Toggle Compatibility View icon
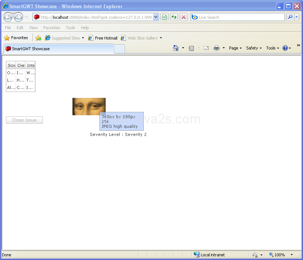The width and height of the screenshot is (303, 260). [x=164, y=17]
